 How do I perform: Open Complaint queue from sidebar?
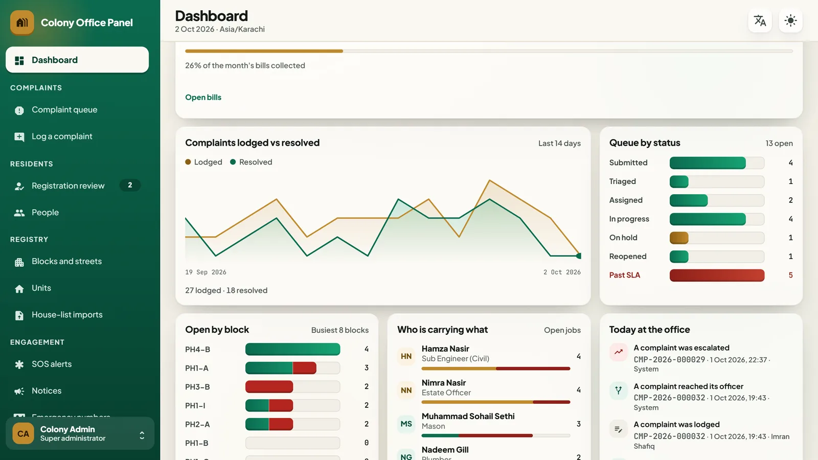77,110
